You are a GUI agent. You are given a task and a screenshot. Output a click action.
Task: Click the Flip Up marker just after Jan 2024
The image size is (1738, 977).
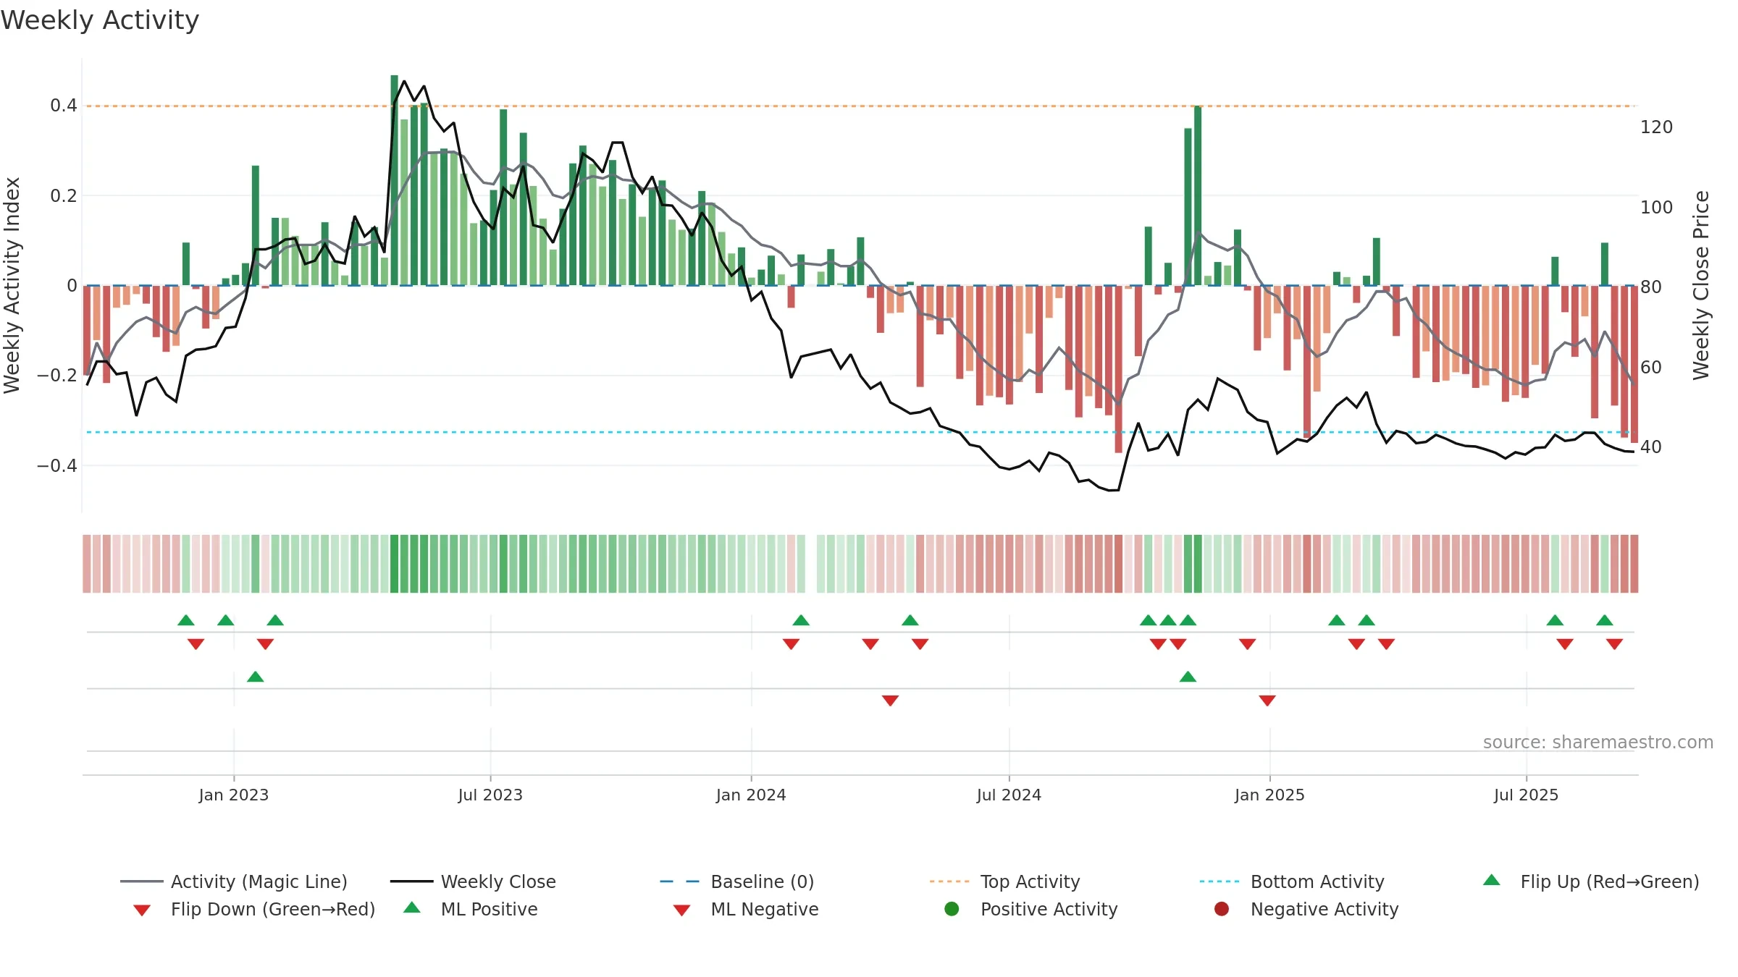801,620
